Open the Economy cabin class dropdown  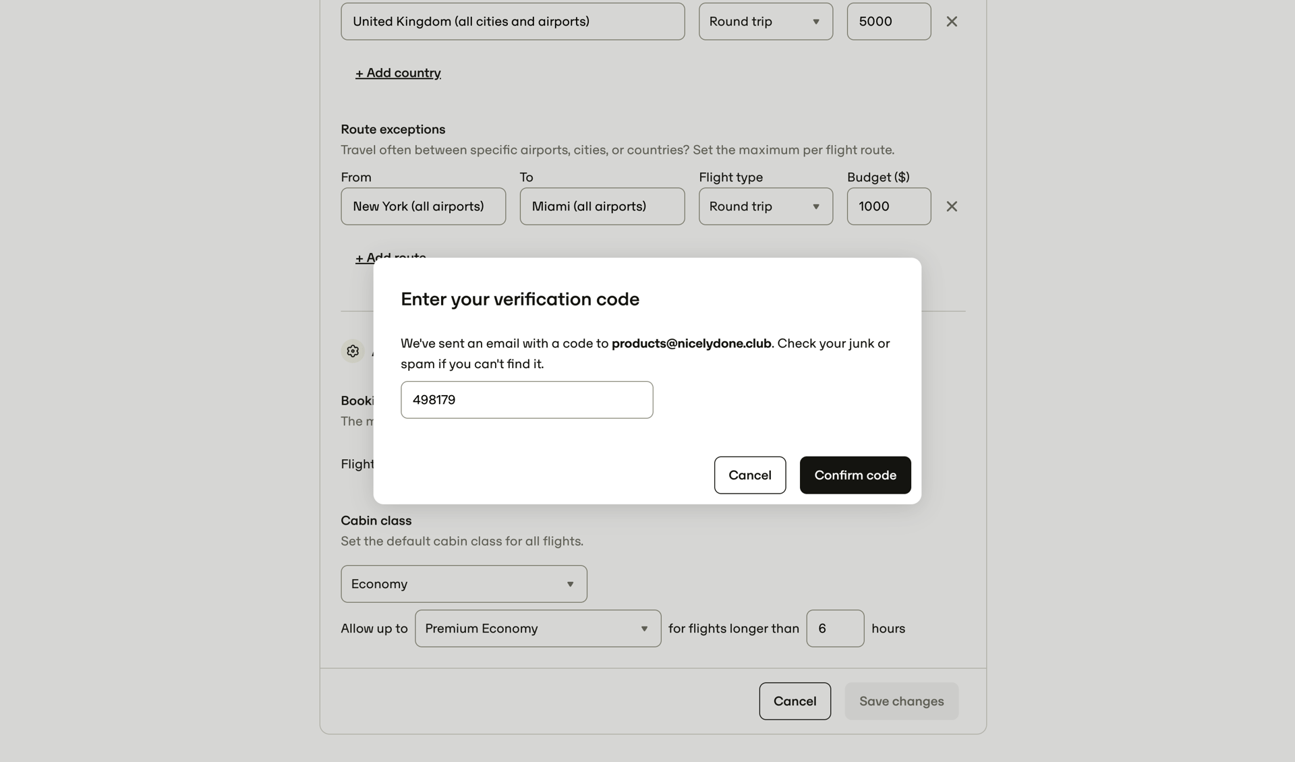[463, 583]
